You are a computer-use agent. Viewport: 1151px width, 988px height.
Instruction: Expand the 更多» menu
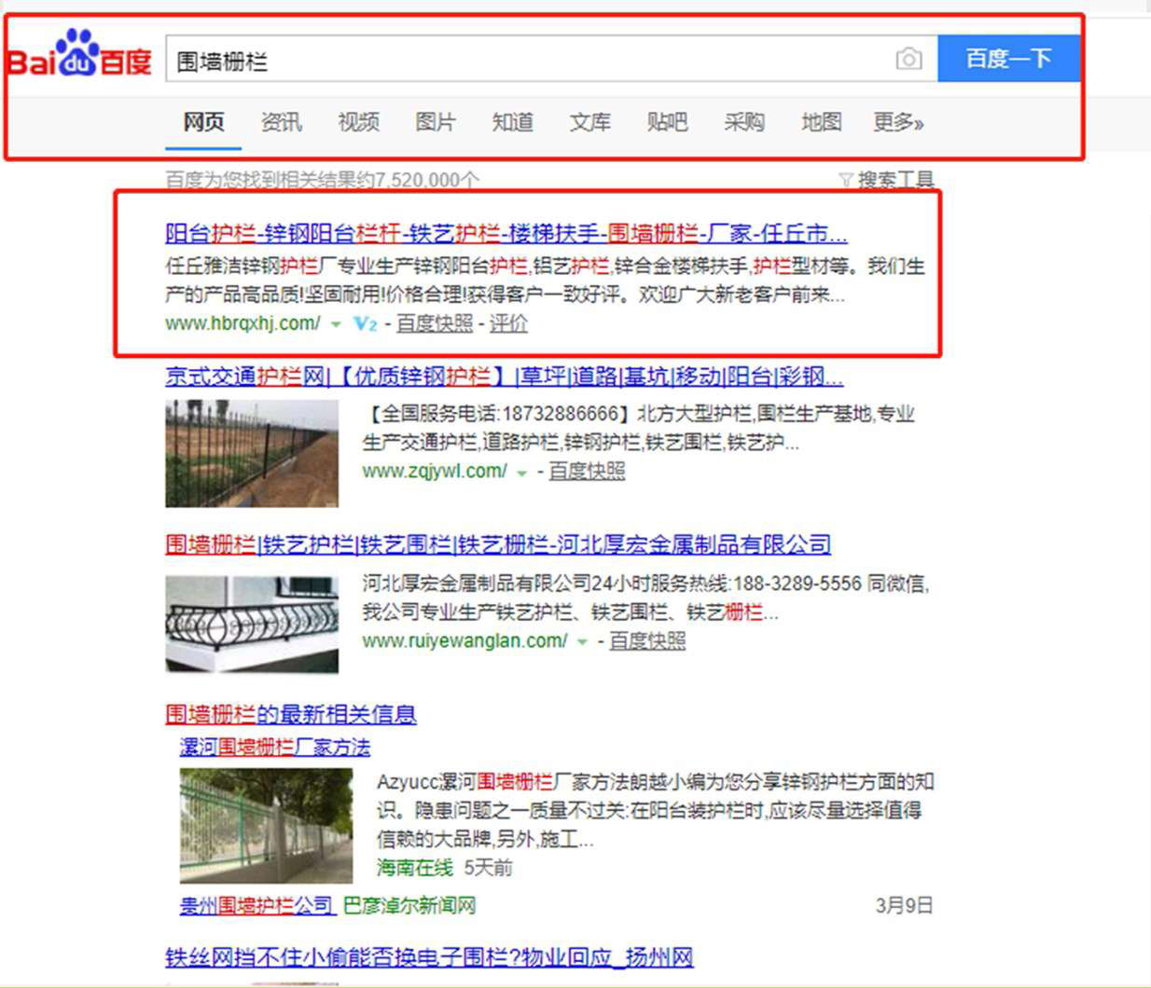898,122
